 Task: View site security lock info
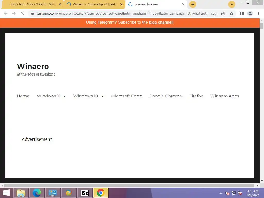pos(32,13)
